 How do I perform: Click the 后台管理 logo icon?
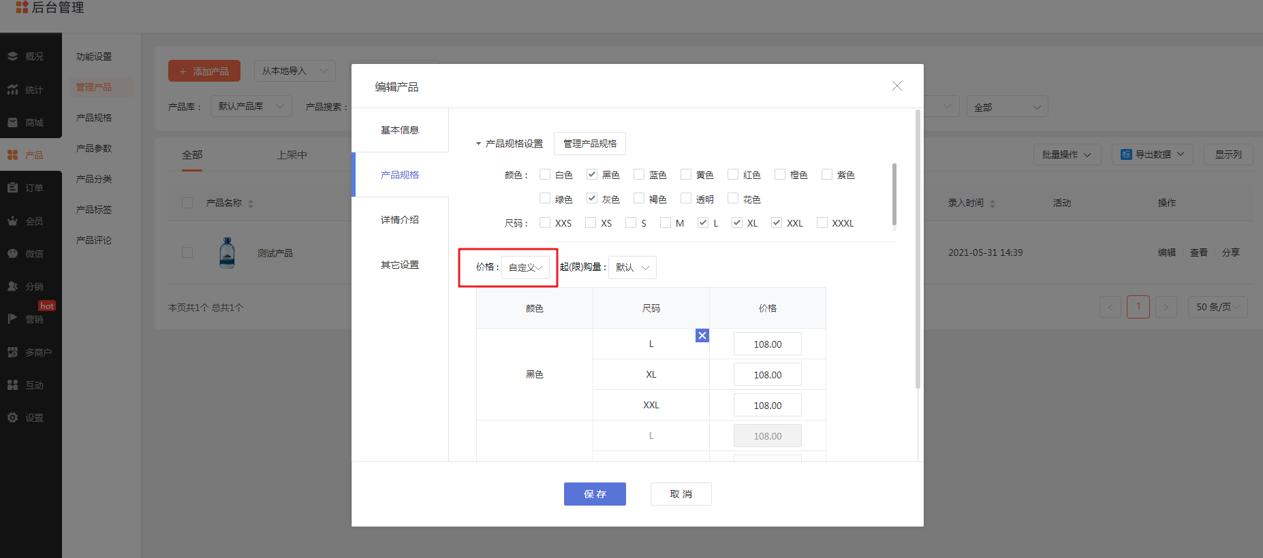22,7
